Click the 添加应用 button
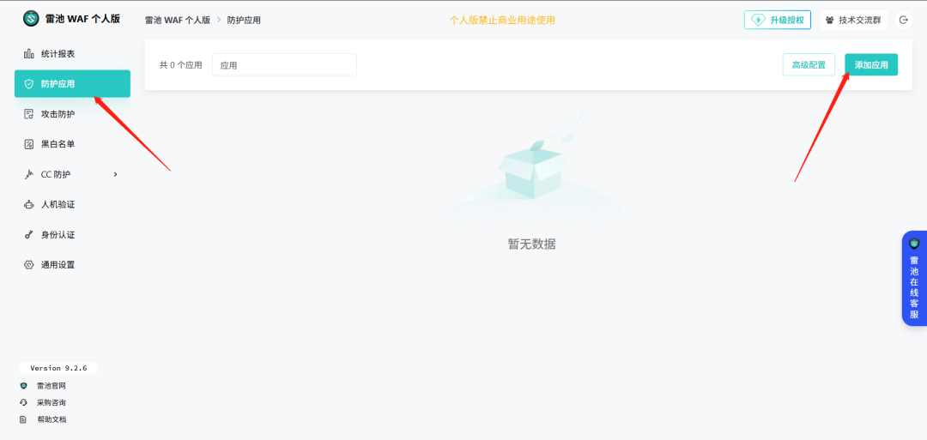Image resolution: width=927 pixels, height=440 pixels. pyautogui.click(x=871, y=65)
